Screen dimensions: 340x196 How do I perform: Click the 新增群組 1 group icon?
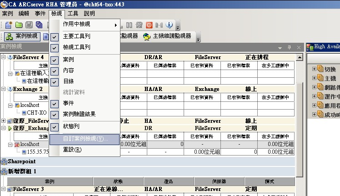[4, 171]
